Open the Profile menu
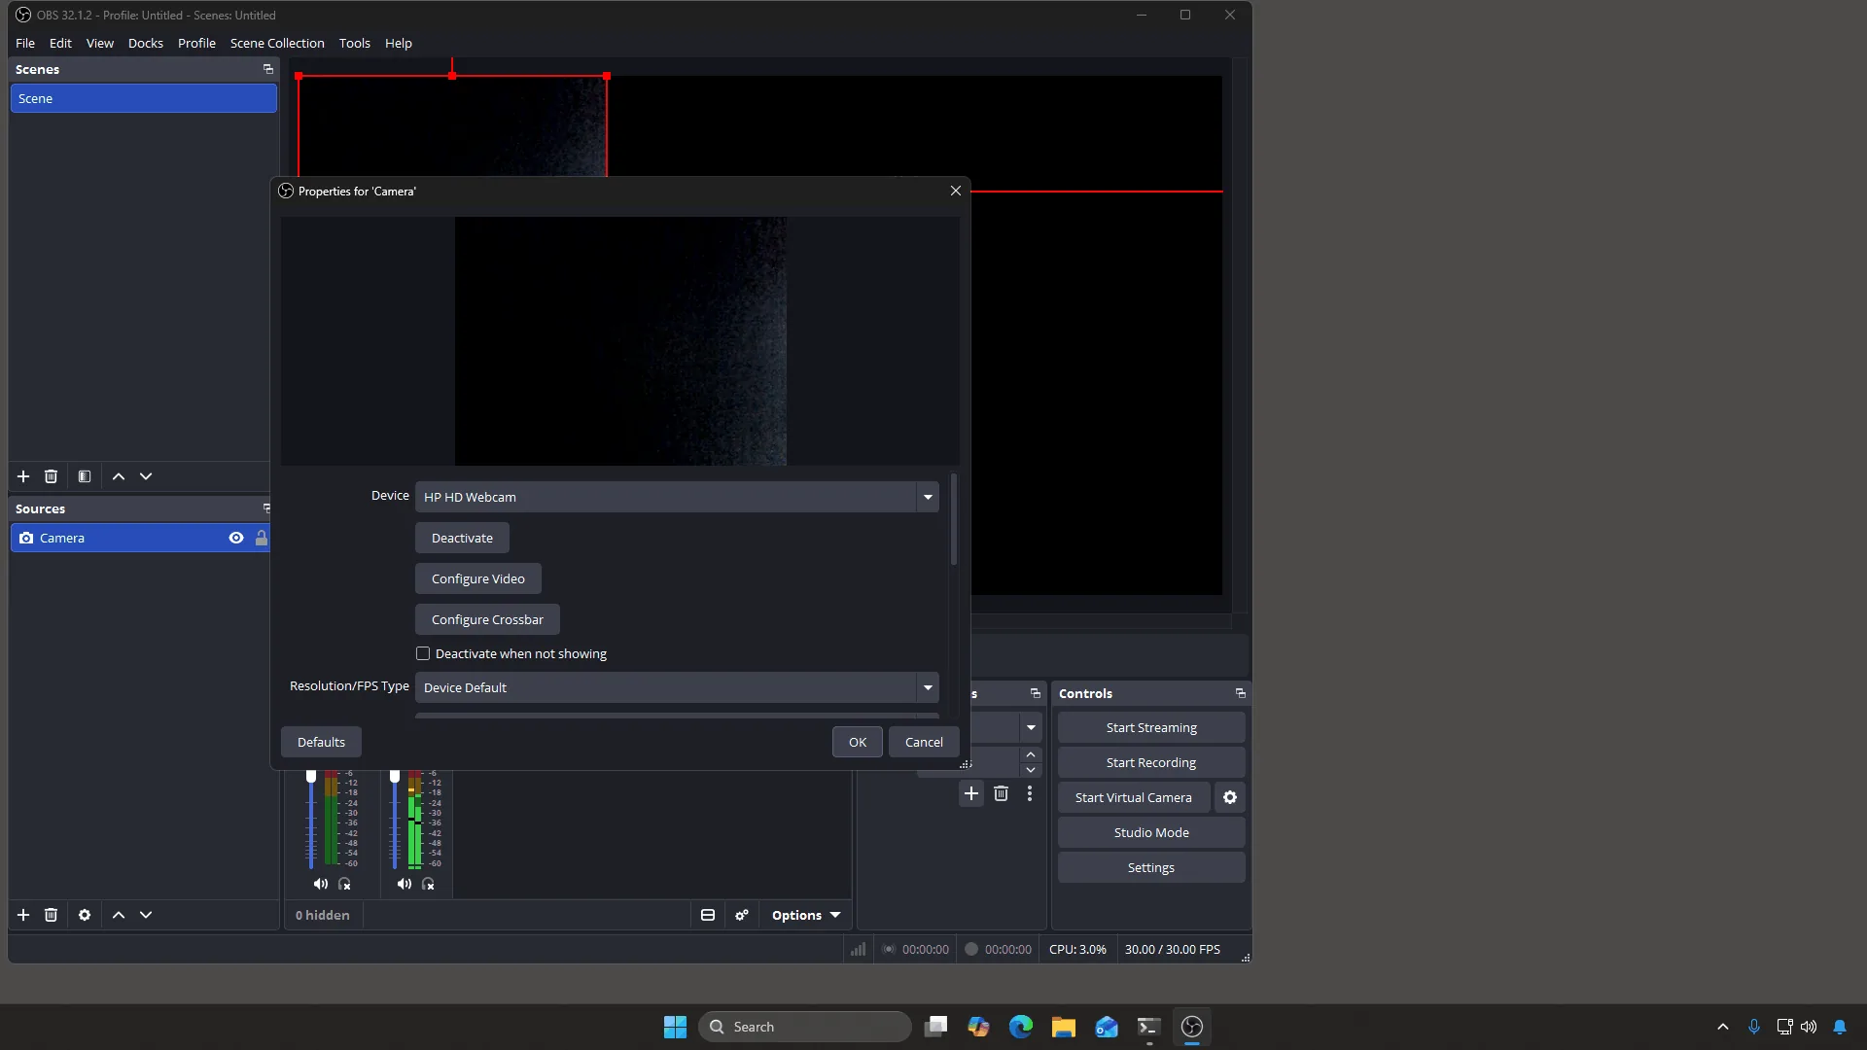This screenshot has height=1050, width=1867. [196, 43]
